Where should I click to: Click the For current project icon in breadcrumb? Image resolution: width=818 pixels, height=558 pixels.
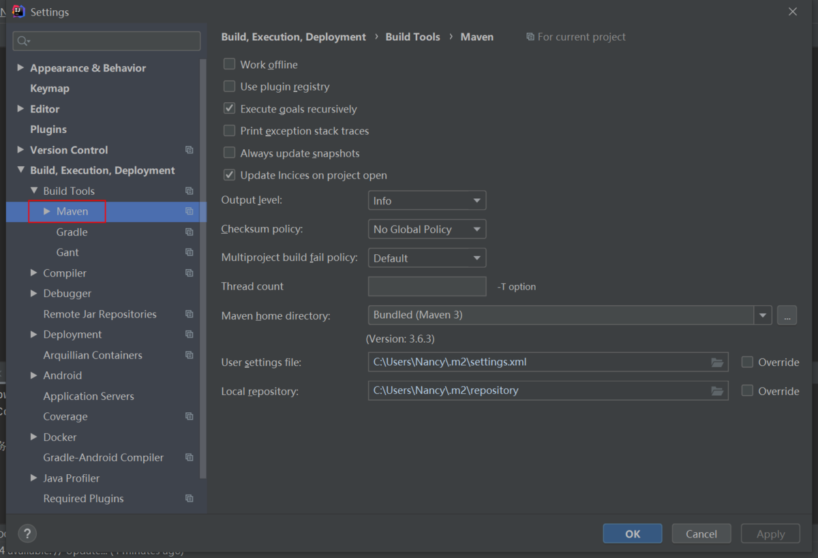pos(530,37)
